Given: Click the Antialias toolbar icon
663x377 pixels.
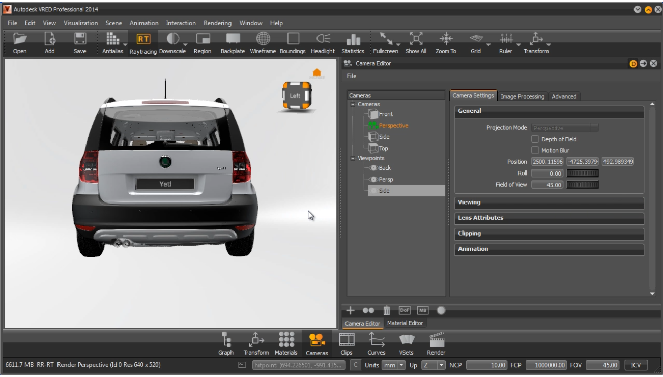Looking at the screenshot, I should 112,39.
